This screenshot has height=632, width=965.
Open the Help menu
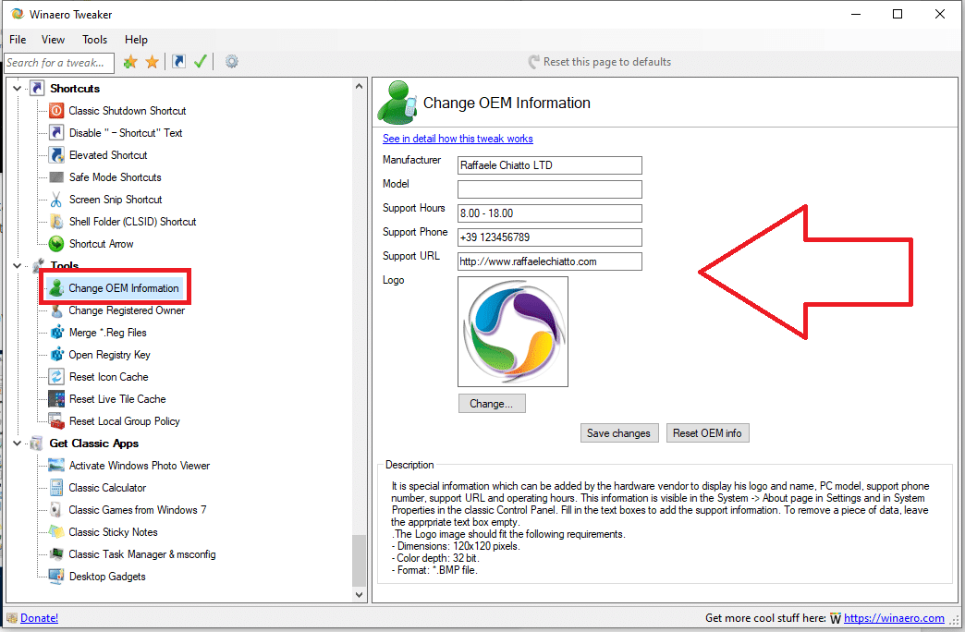point(136,40)
